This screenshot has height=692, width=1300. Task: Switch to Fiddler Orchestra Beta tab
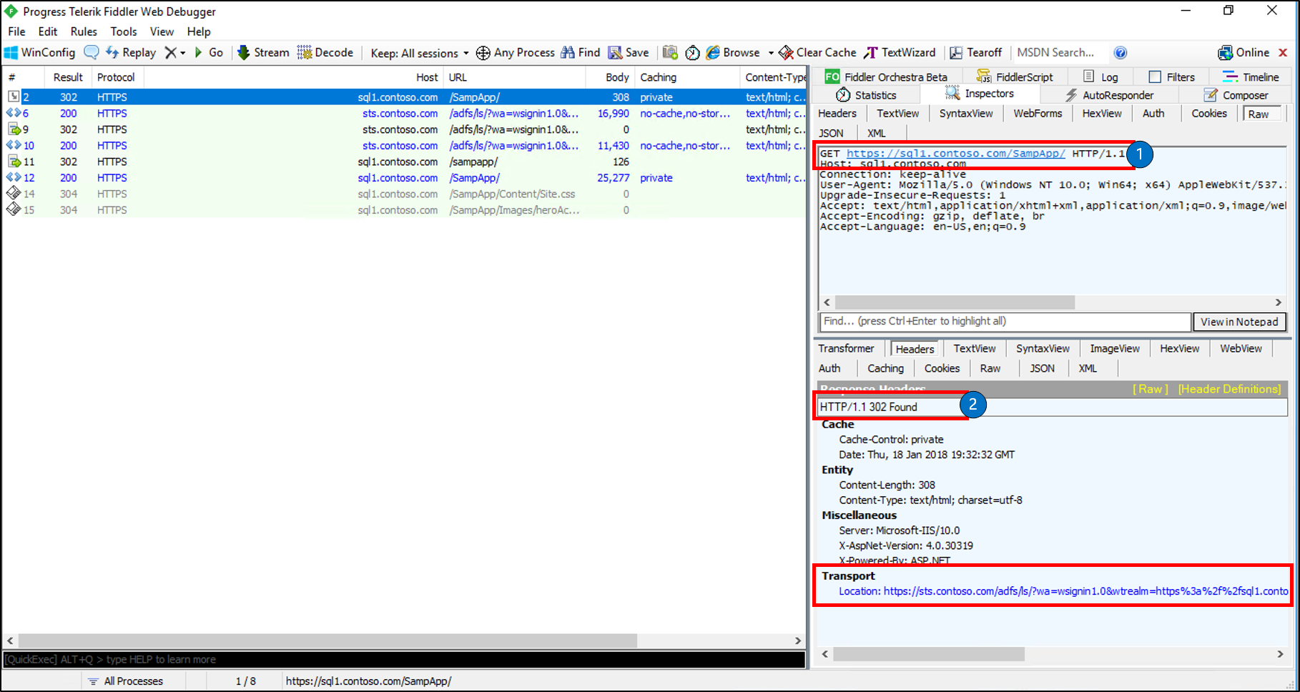coord(887,76)
